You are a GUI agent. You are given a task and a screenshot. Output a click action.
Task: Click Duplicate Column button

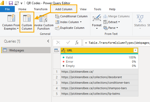70,28
